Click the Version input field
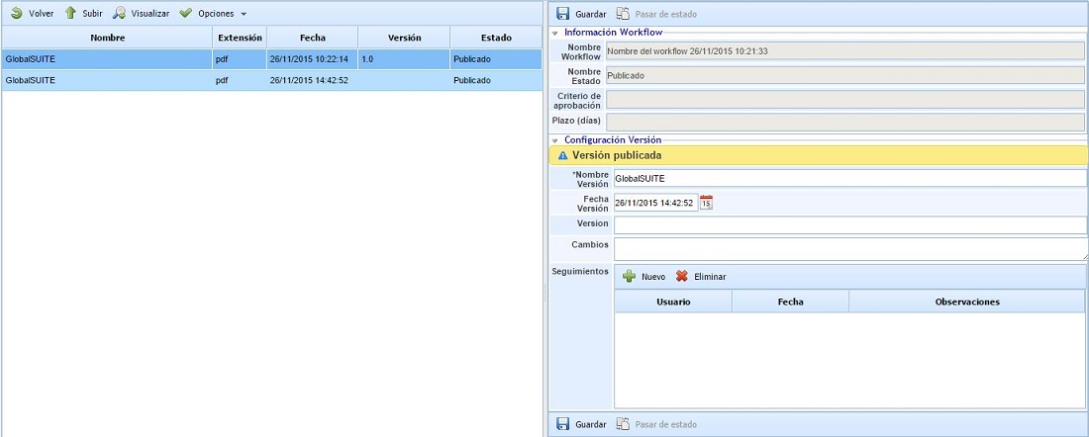The image size is (1089, 437). [849, 224]
